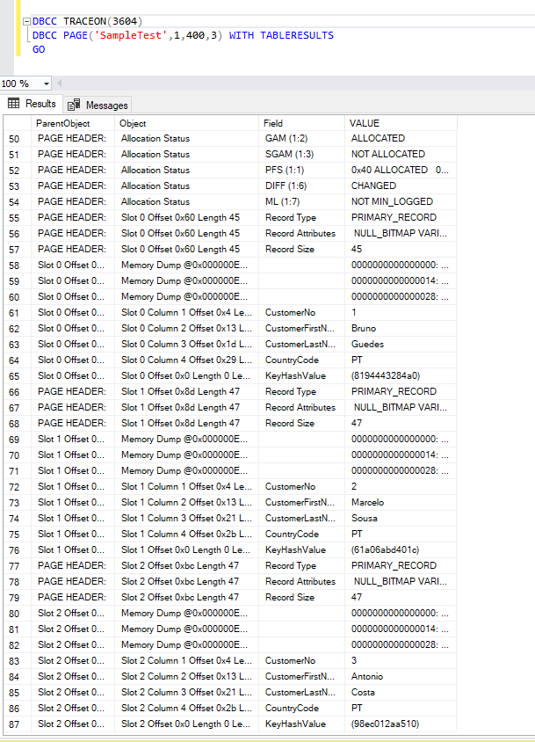The height and width of the screenshot is (742, 535).
Task: Select the Bruno value cell
Action: (x=401, y=329)
